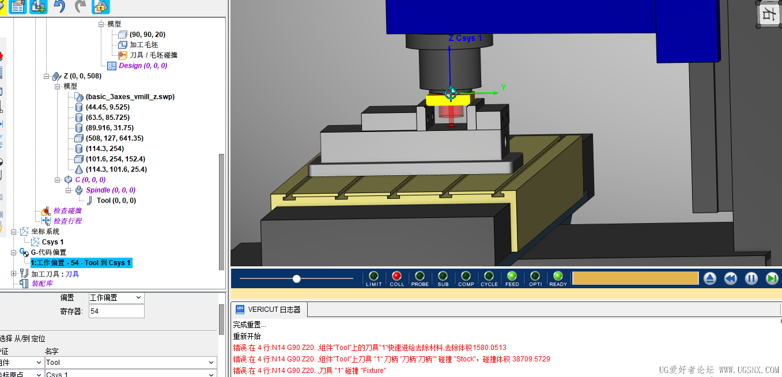Toggle the red COLL status light
782x377 pixels.
[x=396, y=276]
